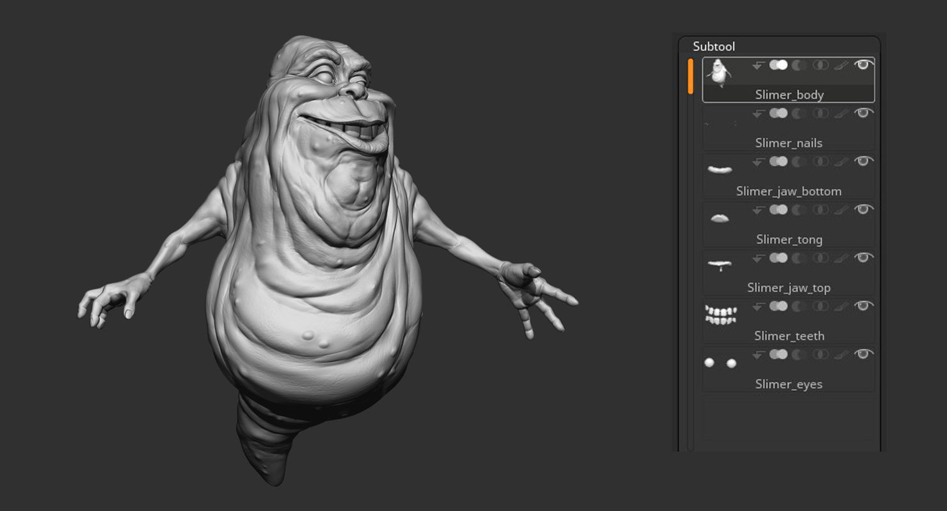This screenshot has height=511, width=947.
Task: Toggle polypaint brush on Slimer_eyes
Action: pyautogui.click(x=841, y=355)
